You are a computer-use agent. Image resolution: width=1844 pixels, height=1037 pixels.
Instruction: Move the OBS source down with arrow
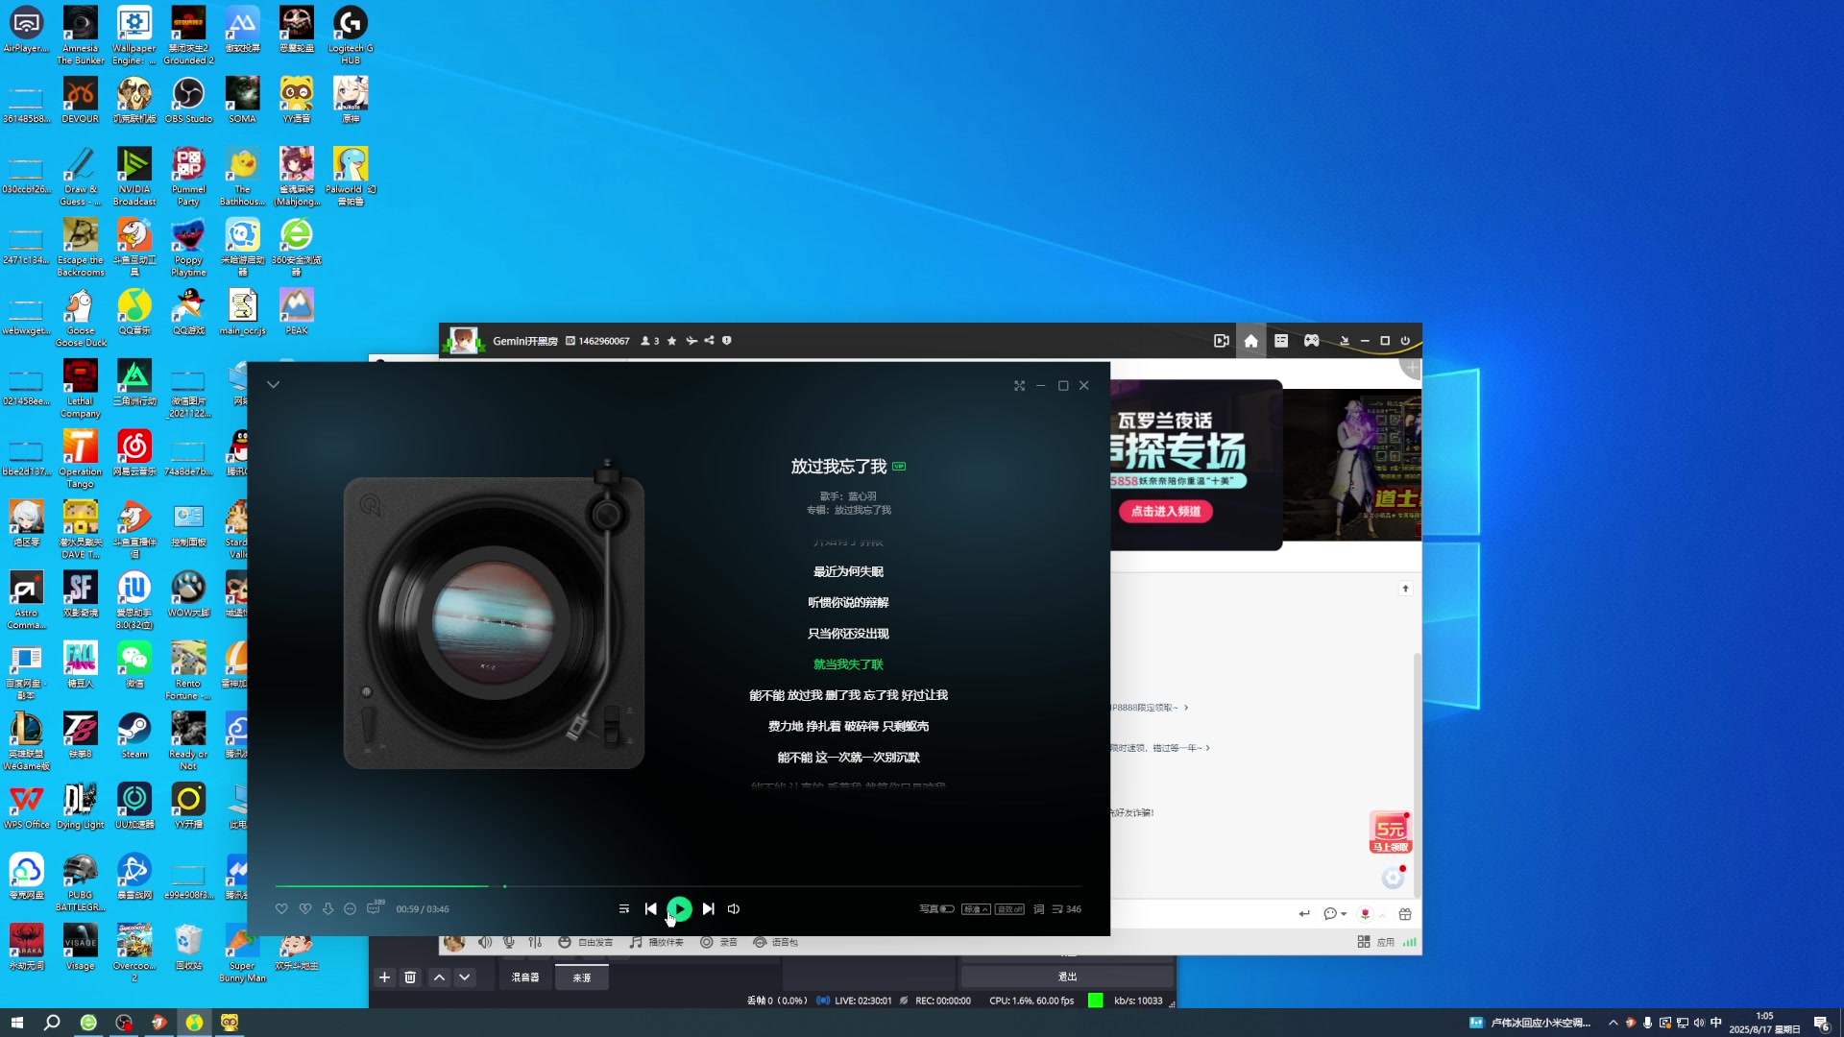pos(465,977)
